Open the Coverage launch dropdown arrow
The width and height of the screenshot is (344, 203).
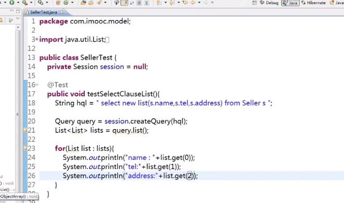47,3
